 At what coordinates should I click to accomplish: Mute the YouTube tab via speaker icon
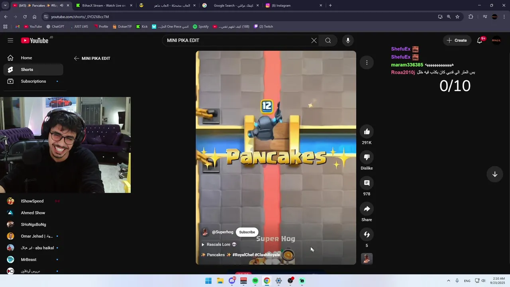(61, 6)
